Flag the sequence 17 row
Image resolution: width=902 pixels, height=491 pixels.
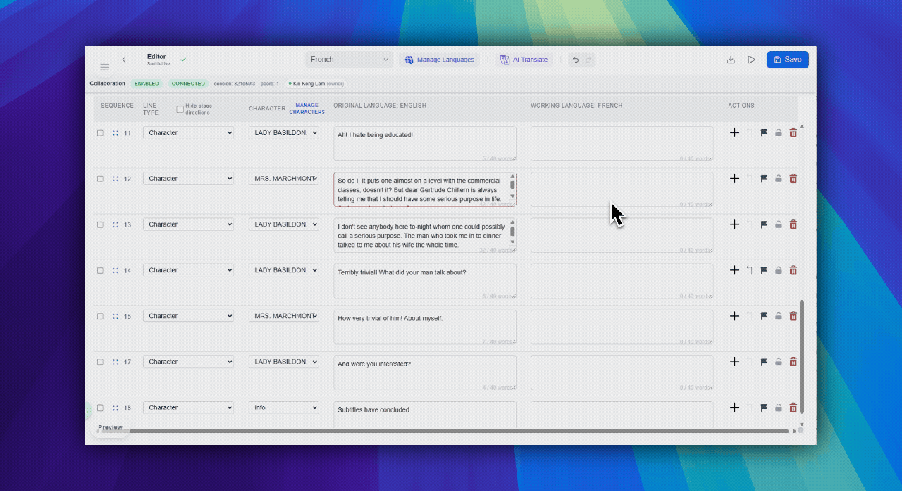(764, 362)
